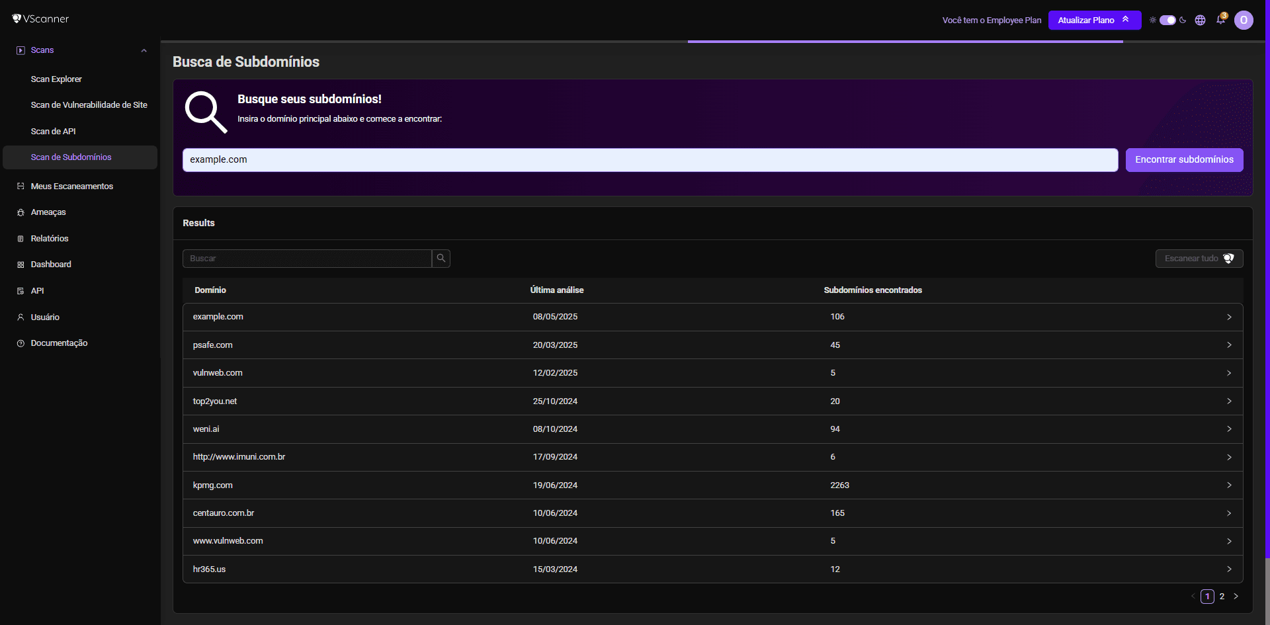The width and height of the screenshot is (1270, 625).
Task: Open the language globe icon
Action: click(1200, 20)
